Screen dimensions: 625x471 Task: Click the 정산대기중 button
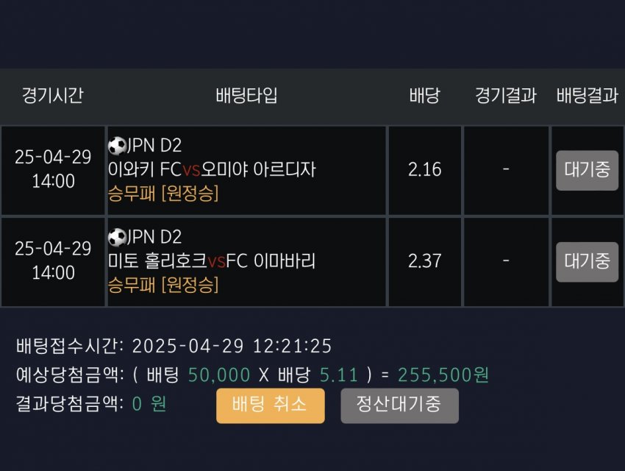399,406
